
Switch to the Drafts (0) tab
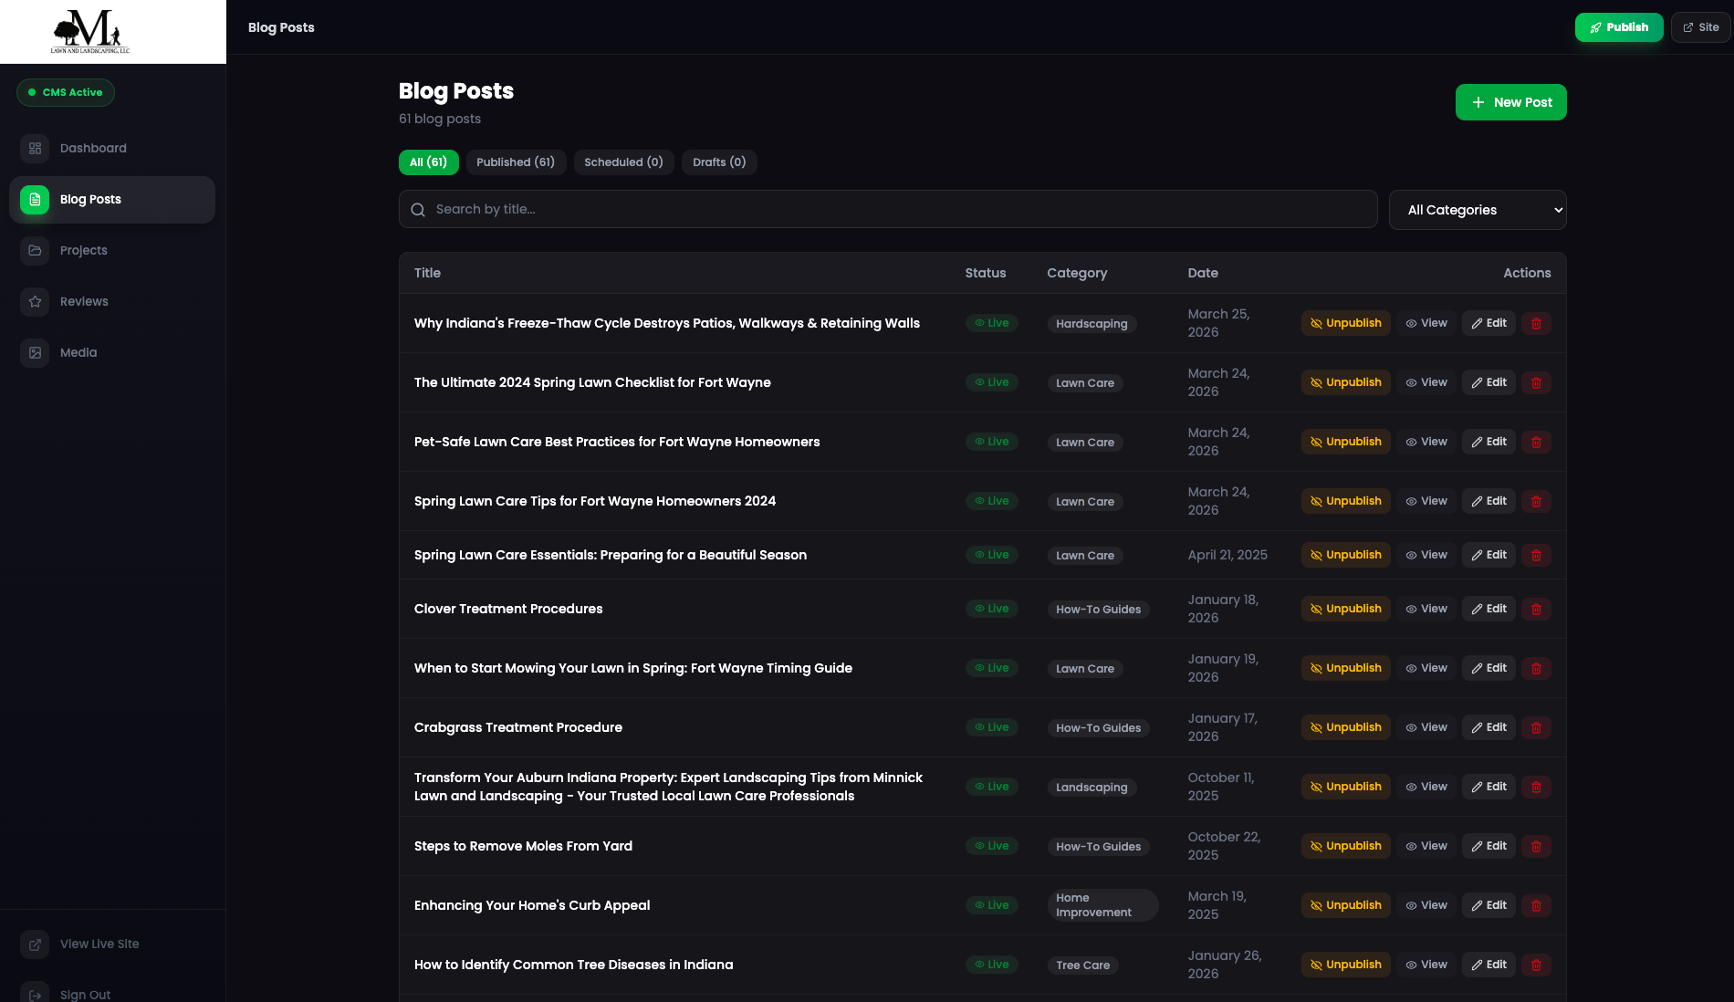pyautogui.click(x=719, y=162)
